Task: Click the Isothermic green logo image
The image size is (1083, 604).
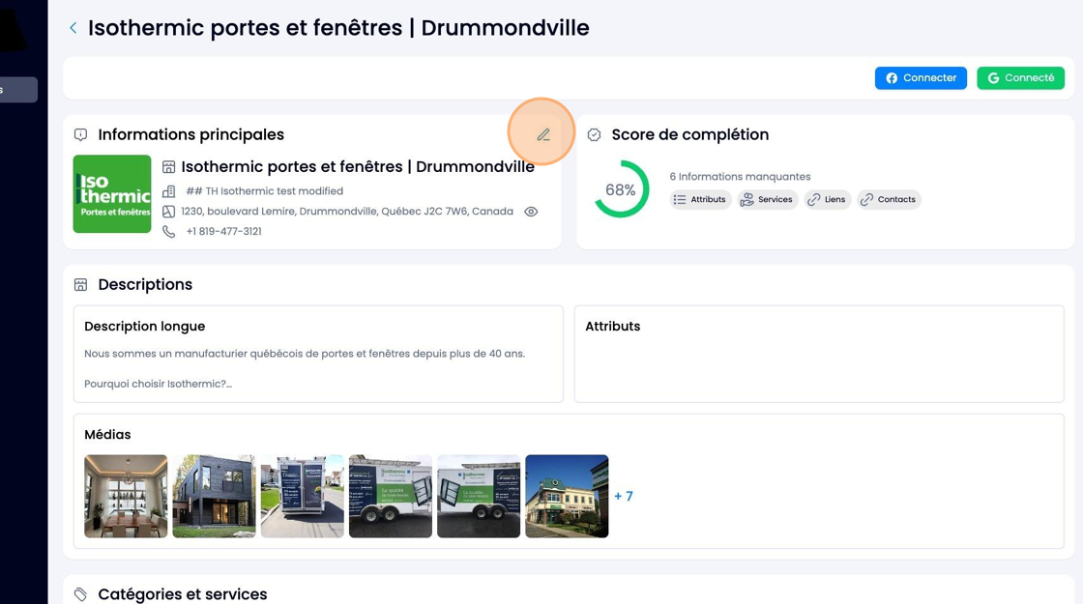Action: point(112,194)
